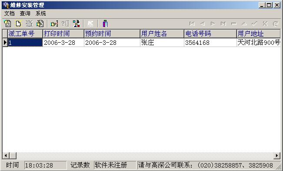Click the horizontal scrollbar thumb
The width and height of the screenshot is (283, 171).
(x=13, y=155)
